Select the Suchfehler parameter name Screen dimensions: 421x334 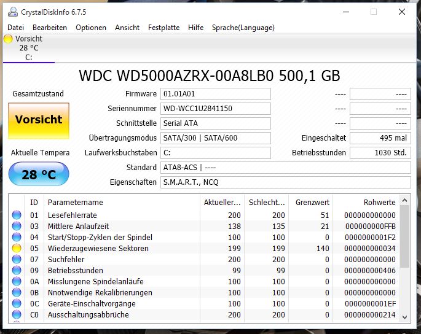pyautogui.click(x=66, y=260)
